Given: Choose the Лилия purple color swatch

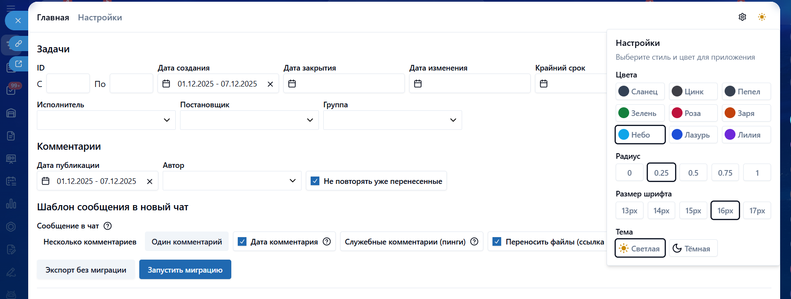Looking at the screenshot, I should coord(746,135).
